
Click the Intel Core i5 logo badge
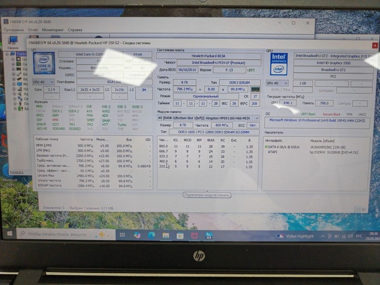click(44, 63)
